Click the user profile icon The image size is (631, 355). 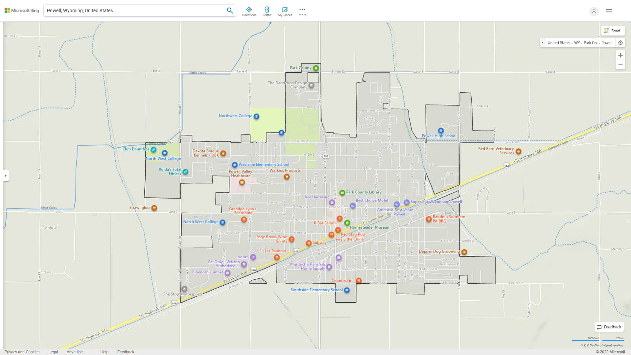coord(594,11)
